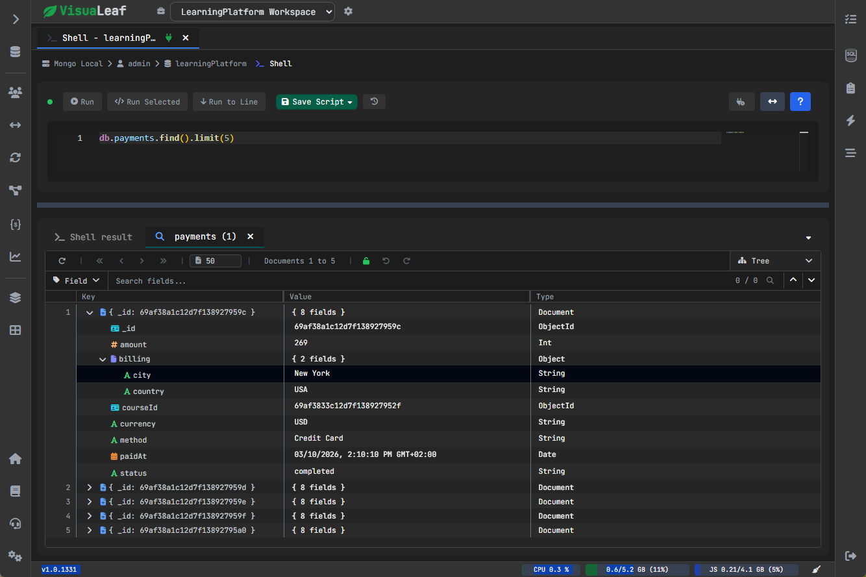The height and width of the screenshot is (577, 866).
Task: Open the grid table icon in sidebar
Action: [x=16, y=330]
